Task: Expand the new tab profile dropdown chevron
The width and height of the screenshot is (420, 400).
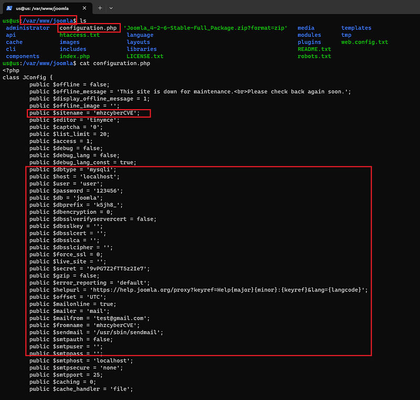Action: (x=111, y=8)
